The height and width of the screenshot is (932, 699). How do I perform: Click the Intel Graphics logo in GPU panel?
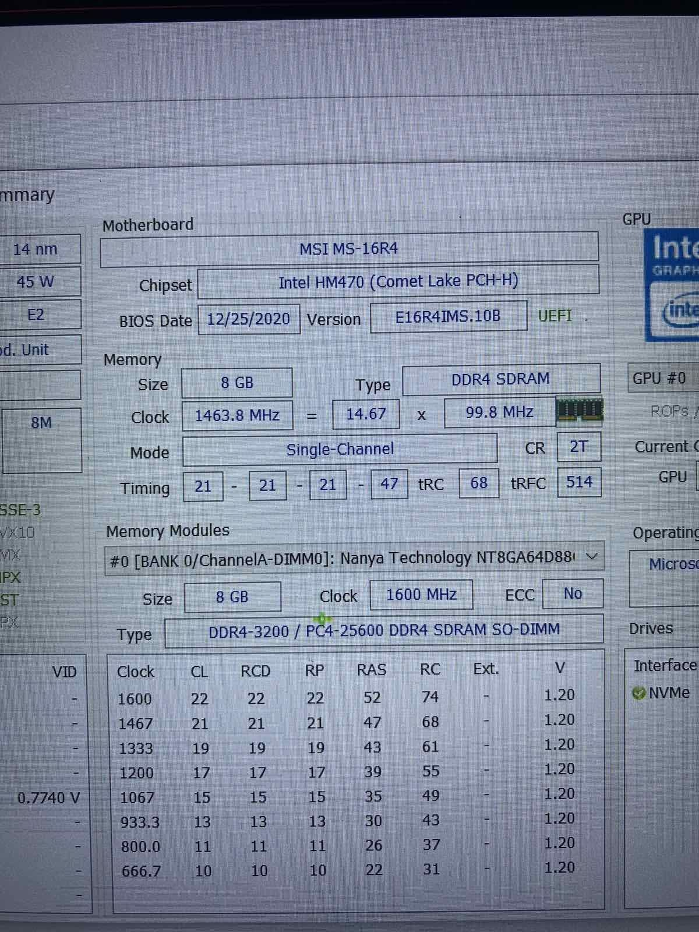pyautogui.click(x=672, y=284)
